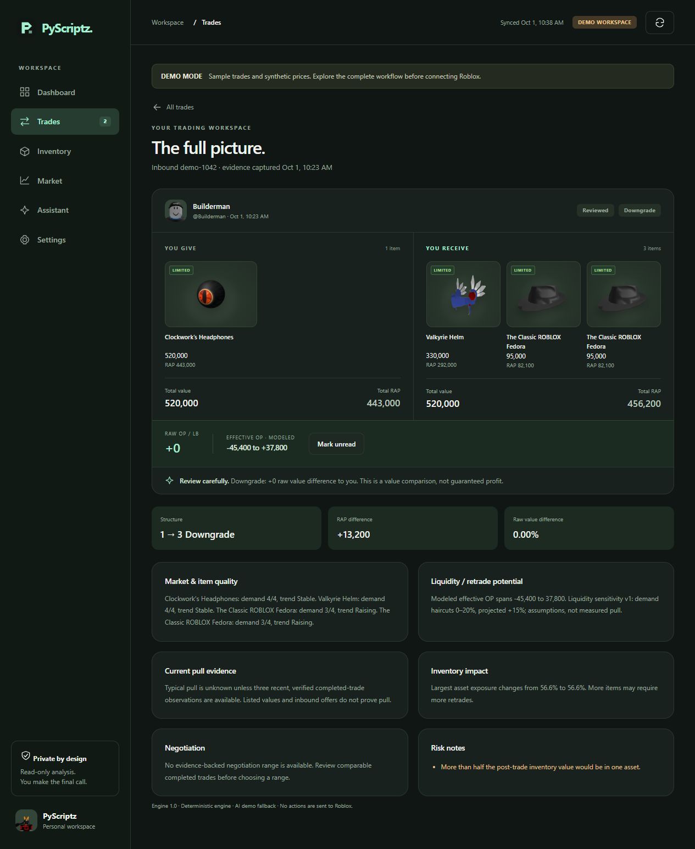
Task: Click the 1 → 3 Downgrade structure card
Action: tap(236, 528)
